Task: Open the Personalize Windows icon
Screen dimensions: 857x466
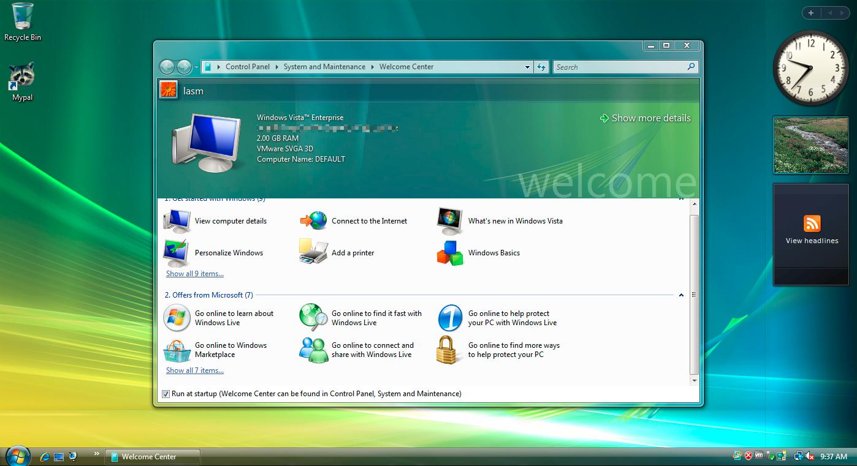Action: pos(177,252)
